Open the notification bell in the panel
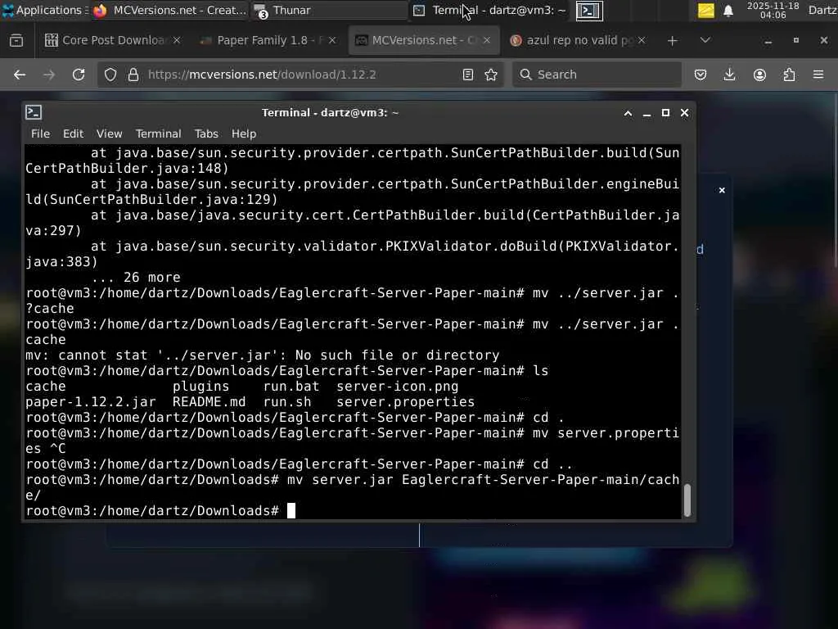 click(728, 10)
